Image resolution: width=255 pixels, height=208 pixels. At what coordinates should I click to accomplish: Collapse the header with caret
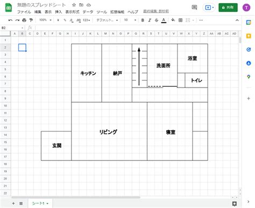pyautogui.click(x=237, y=20)
